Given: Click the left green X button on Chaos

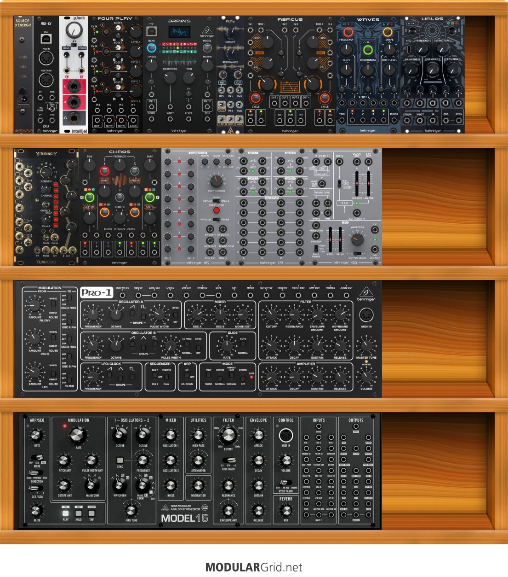Looking at the screenshot, I should pyautogui.click(x=90, y=198).
